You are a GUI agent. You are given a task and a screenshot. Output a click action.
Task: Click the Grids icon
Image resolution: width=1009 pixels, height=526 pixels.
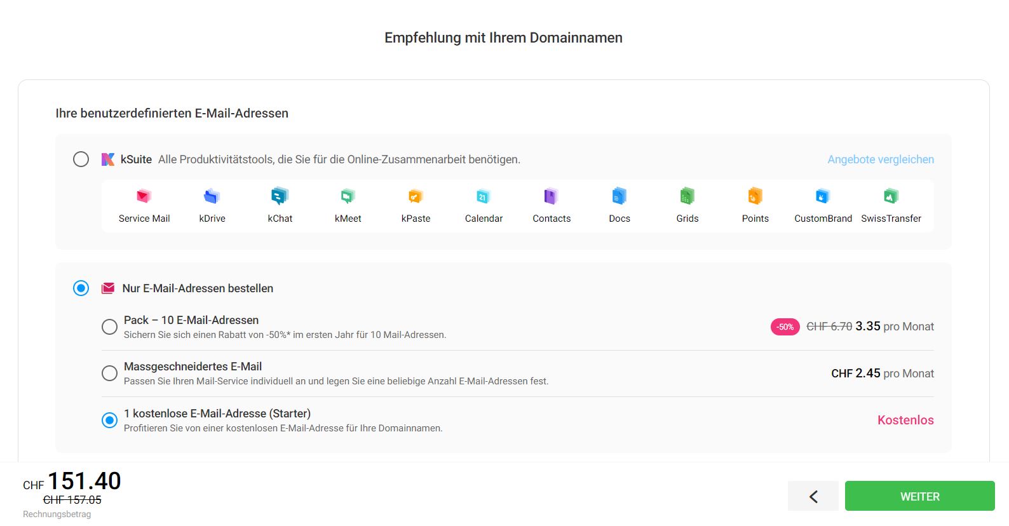pyautogui.click(x=687, y=196)
